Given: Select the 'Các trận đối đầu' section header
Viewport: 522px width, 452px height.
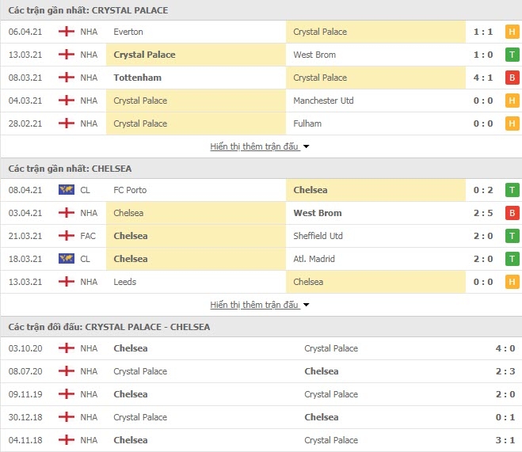Looking at the screenshot, I should (x=109, y=327).
